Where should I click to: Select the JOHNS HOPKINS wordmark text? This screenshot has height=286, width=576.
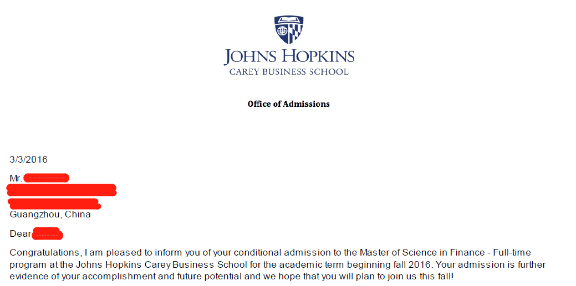click(289, 57)
